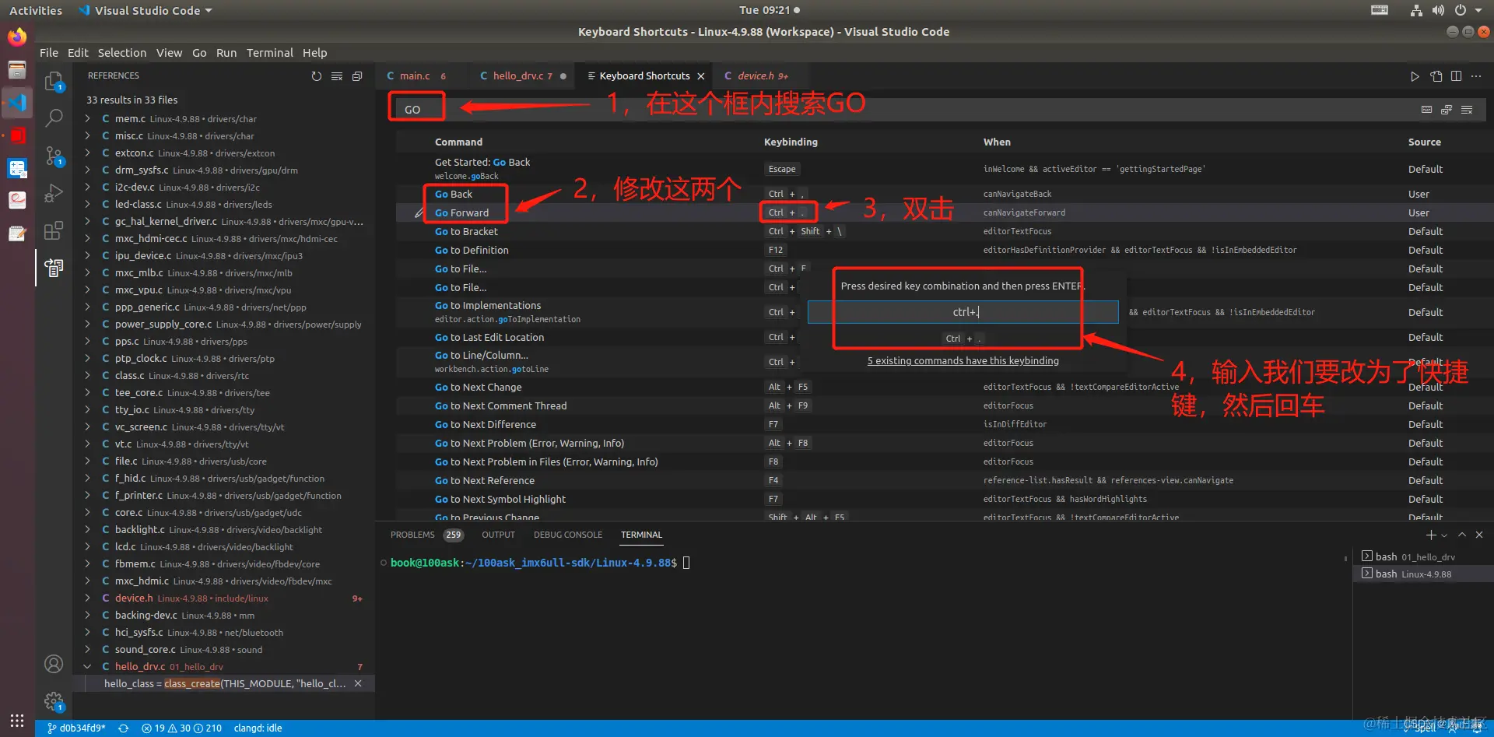Select the bash 01_hello_drv terminal
The height and width of the screenshot is (737, 1494).
tap(1423, 557)
